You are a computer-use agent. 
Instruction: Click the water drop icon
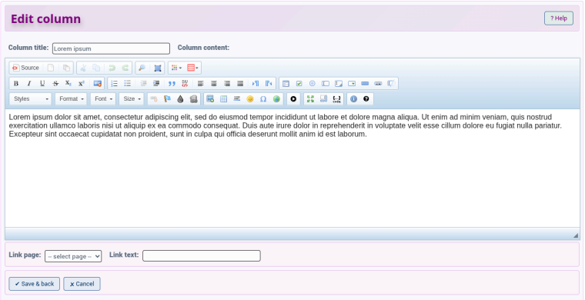(x=180, y=98)
